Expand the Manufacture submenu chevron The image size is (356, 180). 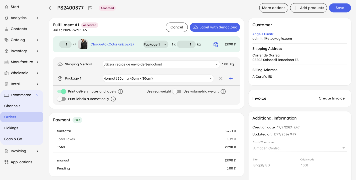coord(37,62)
